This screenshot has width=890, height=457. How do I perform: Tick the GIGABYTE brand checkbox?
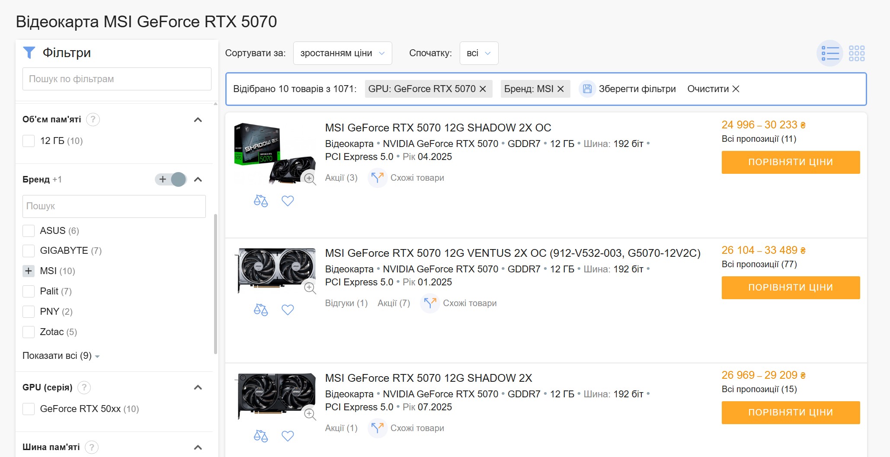(29, 251)
